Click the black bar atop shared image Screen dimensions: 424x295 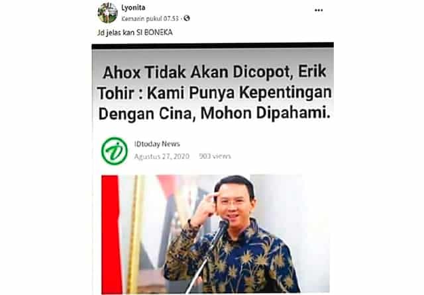click(213, 46)
